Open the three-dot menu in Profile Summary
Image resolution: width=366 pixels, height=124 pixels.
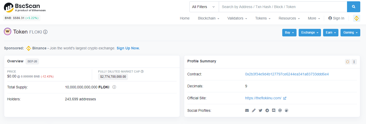tap(354, 62)
